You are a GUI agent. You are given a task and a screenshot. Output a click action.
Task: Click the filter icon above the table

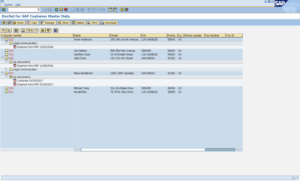click(48, 30)
